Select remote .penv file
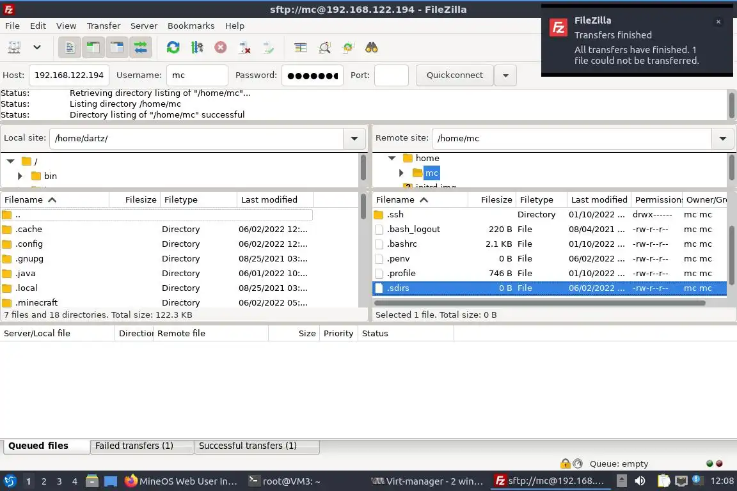 click(x=550, y=259)
